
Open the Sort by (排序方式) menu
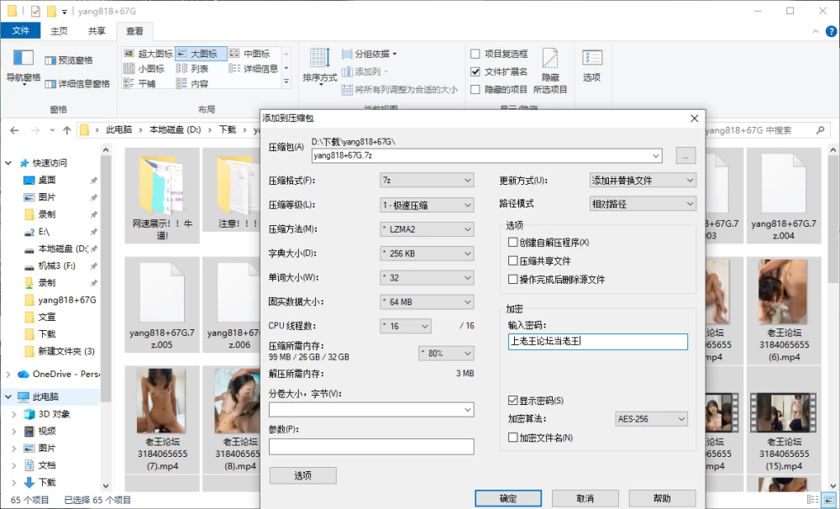320,66
